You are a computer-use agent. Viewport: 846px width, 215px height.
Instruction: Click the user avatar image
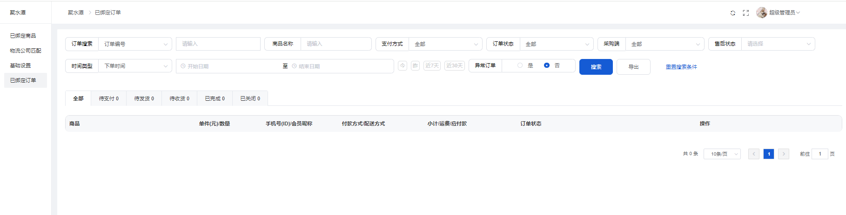point(761,13)
